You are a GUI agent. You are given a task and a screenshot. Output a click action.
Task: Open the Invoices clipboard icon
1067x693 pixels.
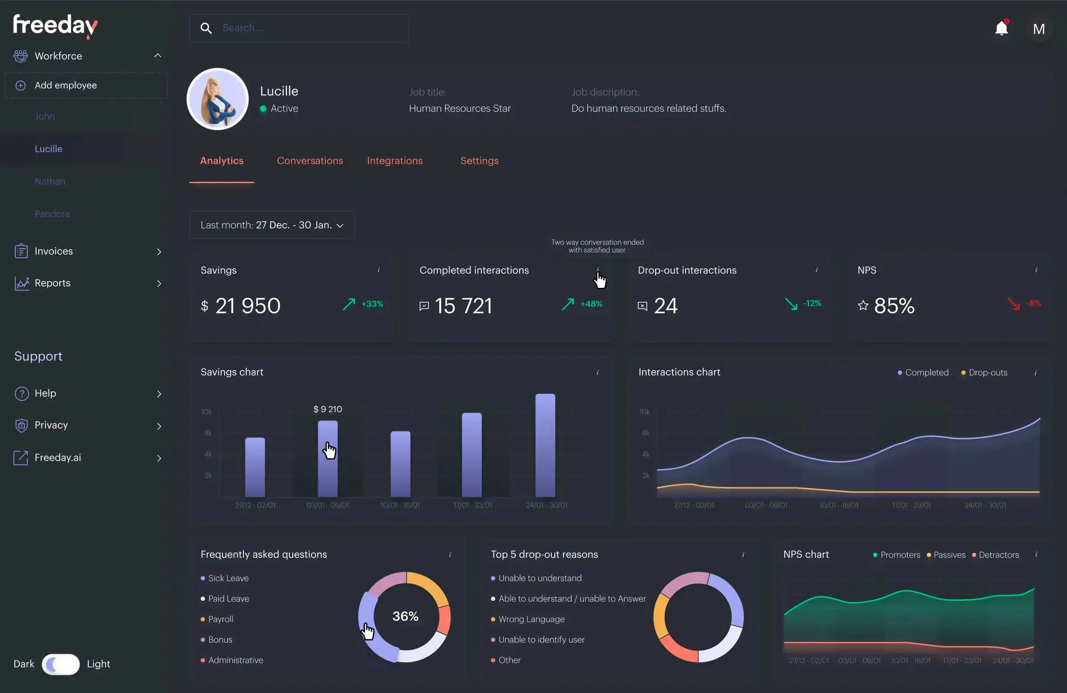[21, 251]
